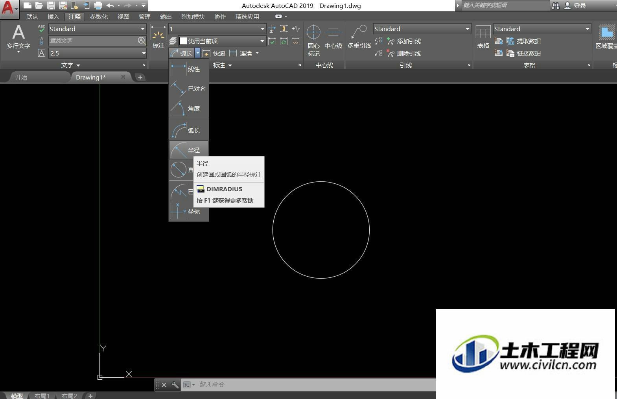
Task: Click Extract Data (提取数据)
Action: (523, 41)
